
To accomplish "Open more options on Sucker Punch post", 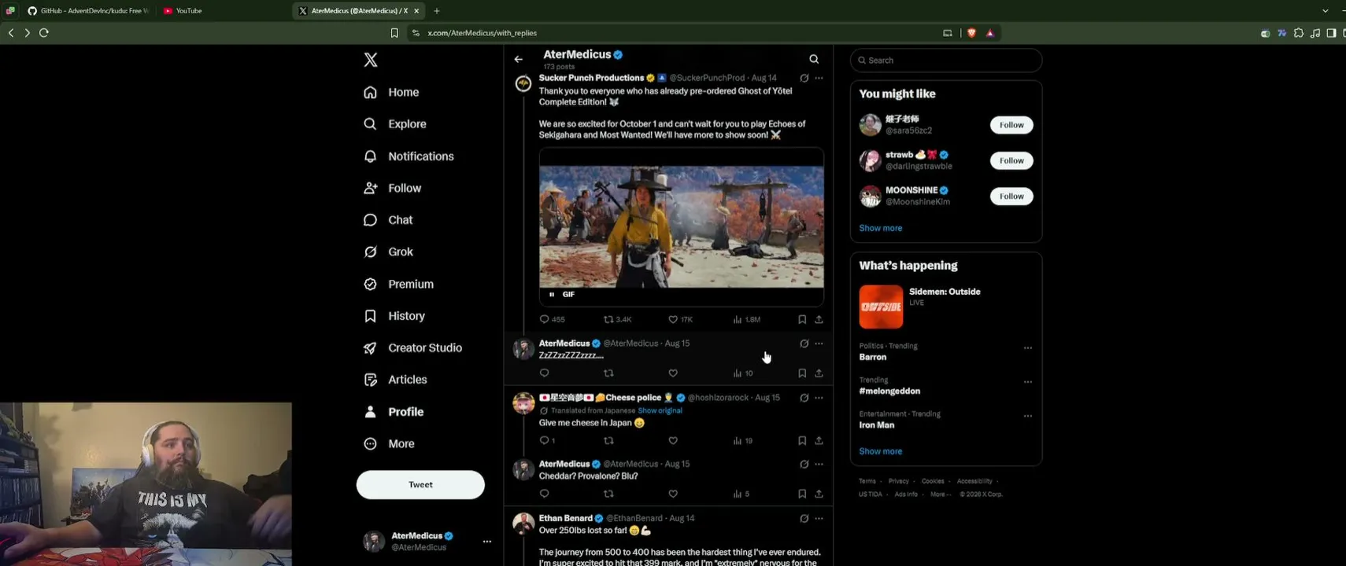I will 819,78.
